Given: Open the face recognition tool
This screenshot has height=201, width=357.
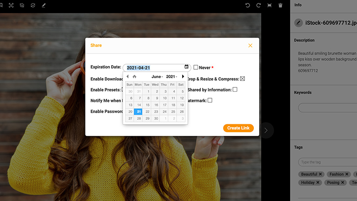Looking at the screenshot, I should coord(11,5).
